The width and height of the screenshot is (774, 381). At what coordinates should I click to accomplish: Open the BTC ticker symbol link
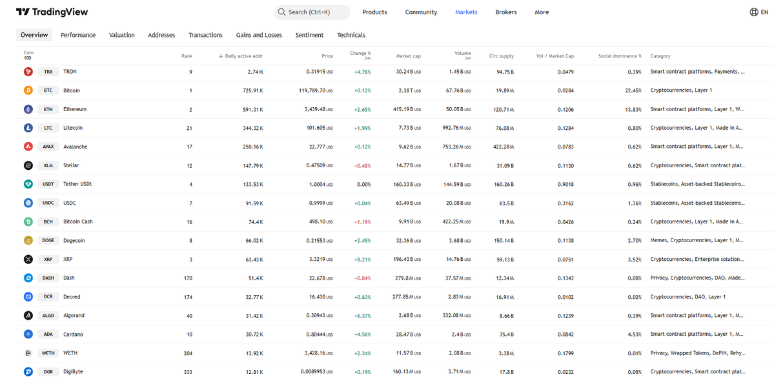click(48, 90)
